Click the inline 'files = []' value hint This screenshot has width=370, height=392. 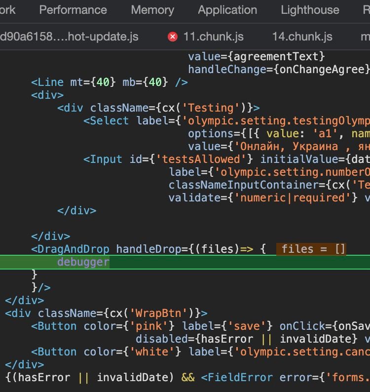(x=311, y=249)
